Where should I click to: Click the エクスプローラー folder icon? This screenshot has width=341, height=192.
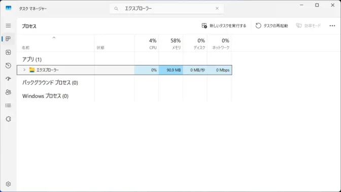coord(32,70)
